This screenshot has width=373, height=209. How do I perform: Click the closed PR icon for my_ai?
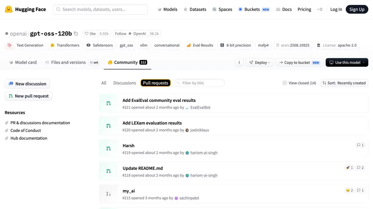tap(108, 194)
